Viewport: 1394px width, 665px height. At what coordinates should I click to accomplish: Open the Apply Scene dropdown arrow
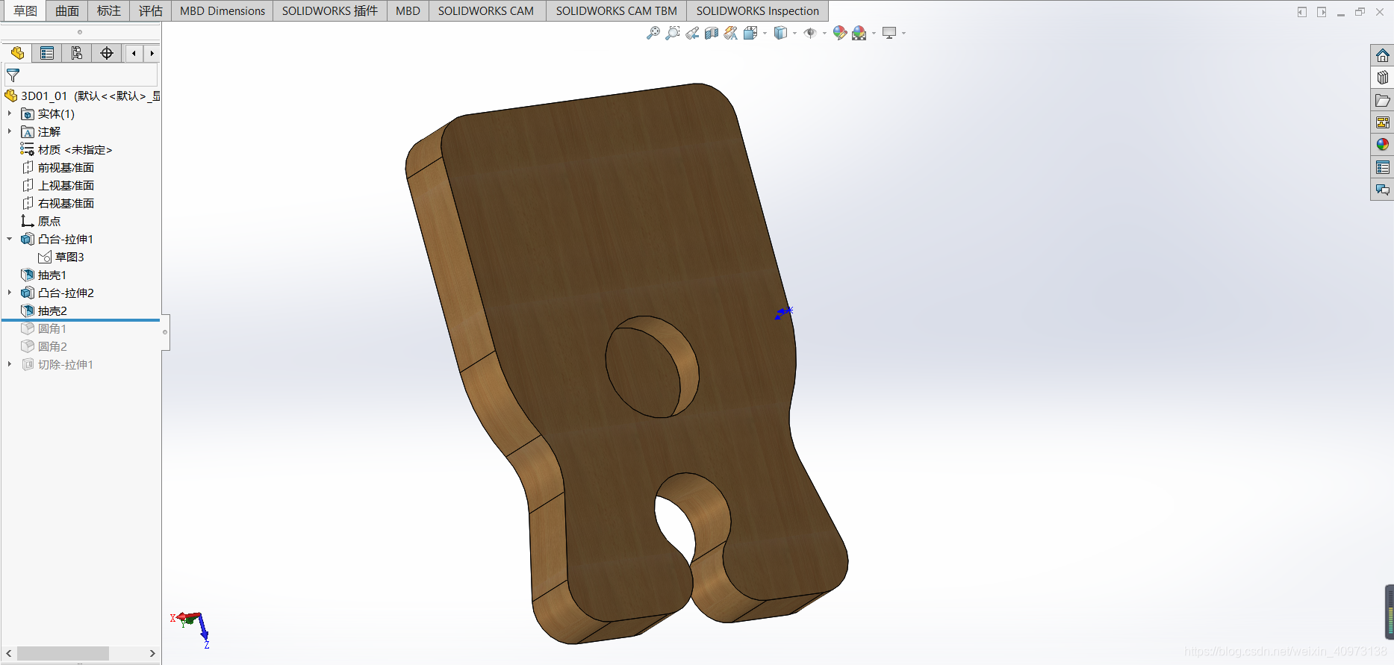click(874, 33)
